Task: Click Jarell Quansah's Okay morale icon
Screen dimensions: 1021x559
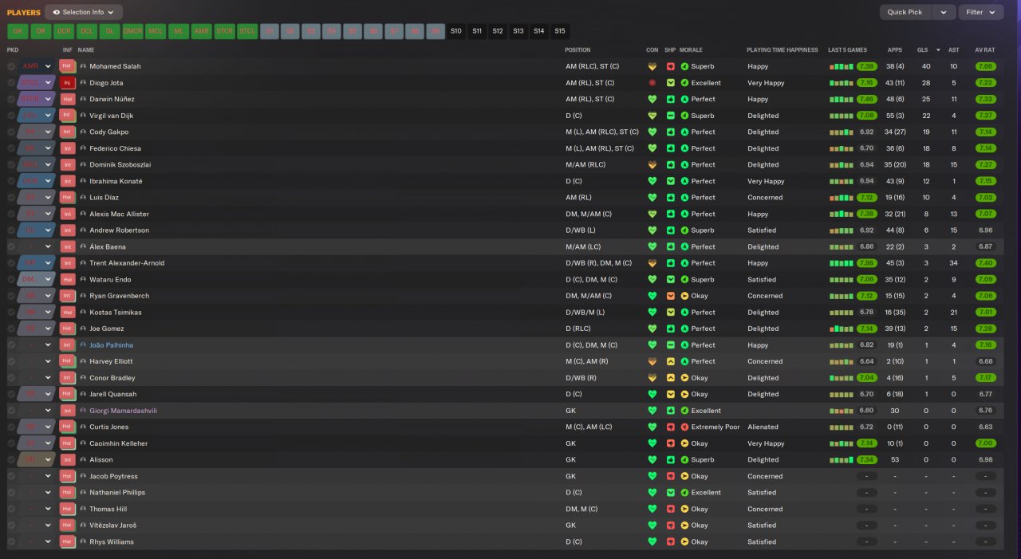Action: [x=684, y=394]
